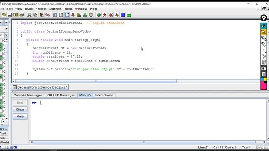The width and height of the screenshot is (269, 151).
Task: Click the green UML diagram icon
Action: (85, 15)
